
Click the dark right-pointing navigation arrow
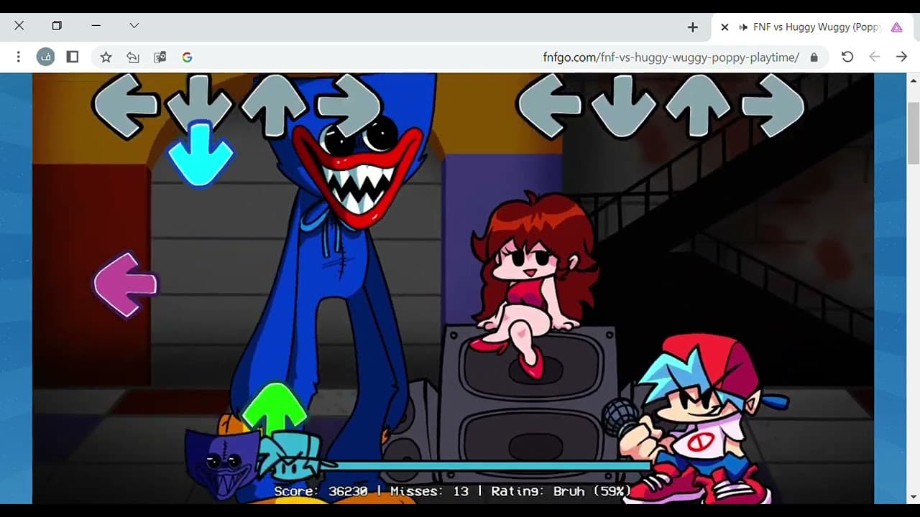(901, 57)
